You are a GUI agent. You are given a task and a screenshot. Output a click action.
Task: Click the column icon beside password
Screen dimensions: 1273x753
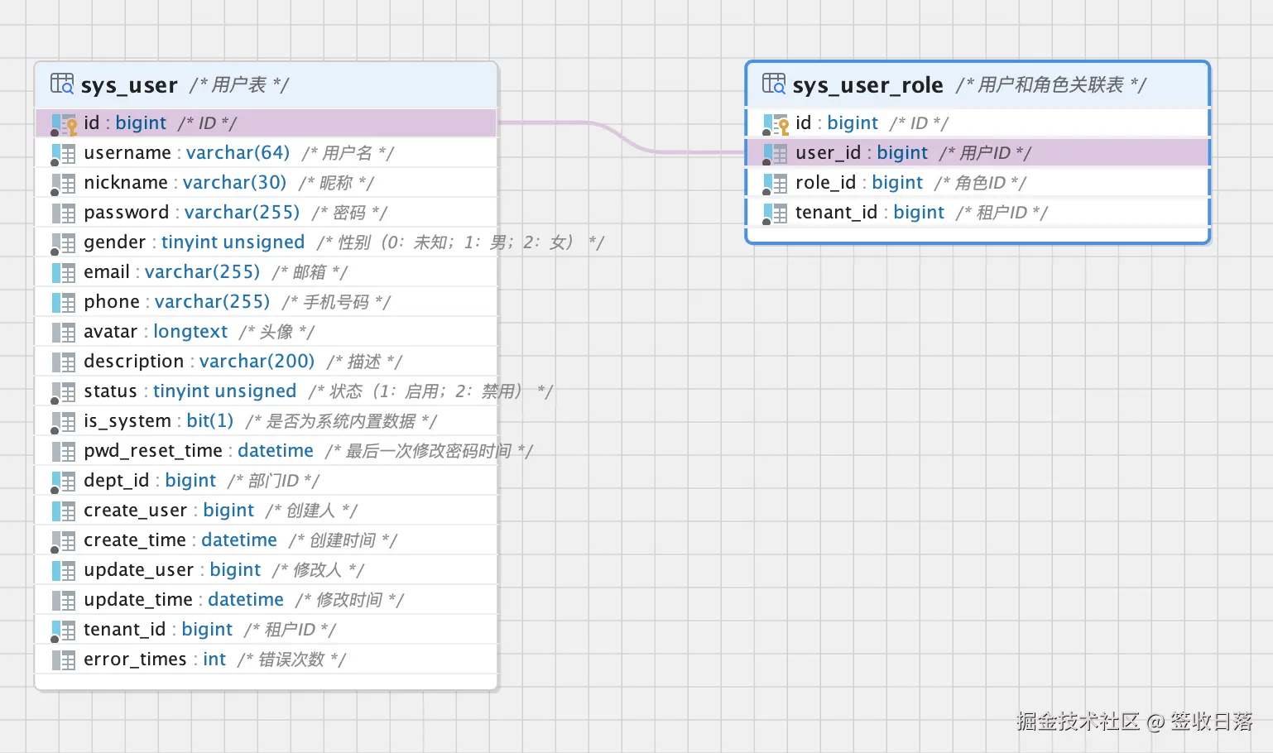point(64,213)
